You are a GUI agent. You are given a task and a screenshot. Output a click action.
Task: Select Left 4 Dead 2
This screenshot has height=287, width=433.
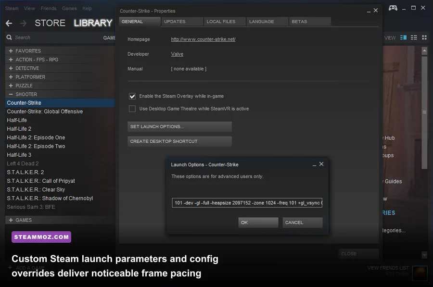(60, 163)
